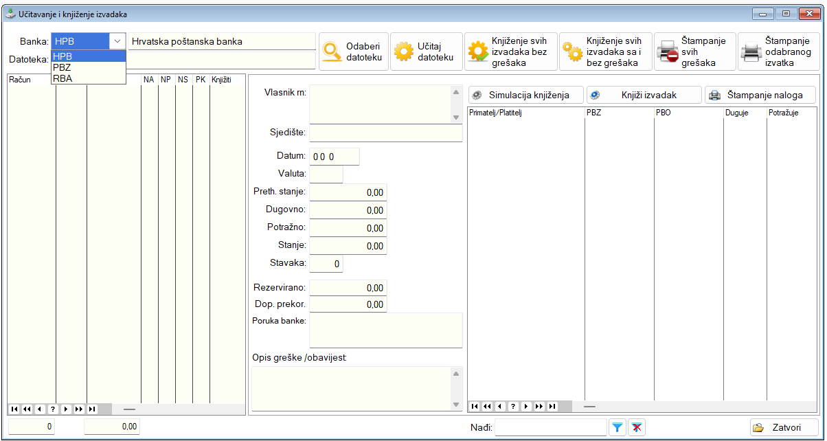Image resolution: width=827 pixels, height=441 pixels.
Task: Print all errors with Štampanje svih grešaka
Action: click(694, 52)
